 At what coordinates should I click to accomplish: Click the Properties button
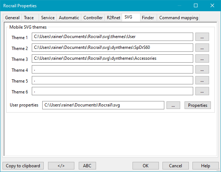tap(198, 105)
